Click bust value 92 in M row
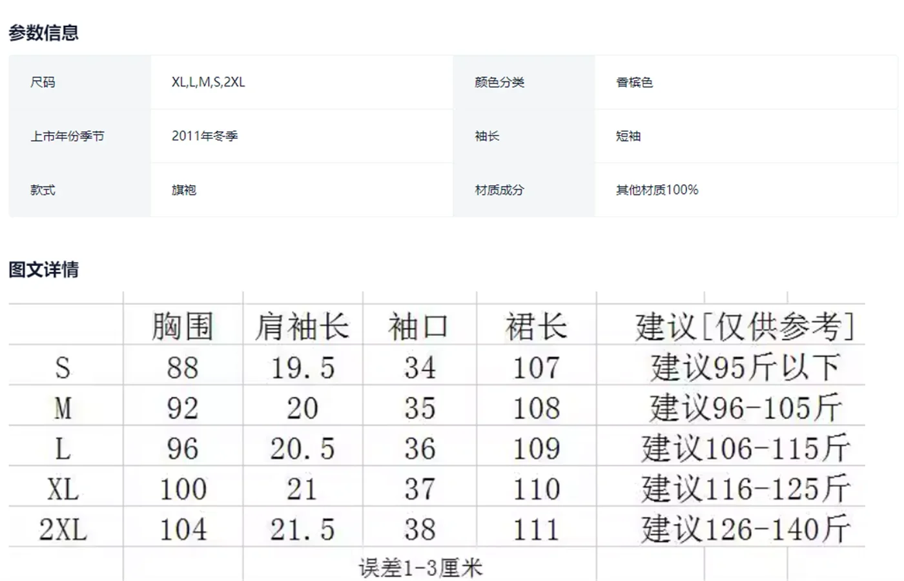Viewport: 904px width, 581px height. pos(183,408)
